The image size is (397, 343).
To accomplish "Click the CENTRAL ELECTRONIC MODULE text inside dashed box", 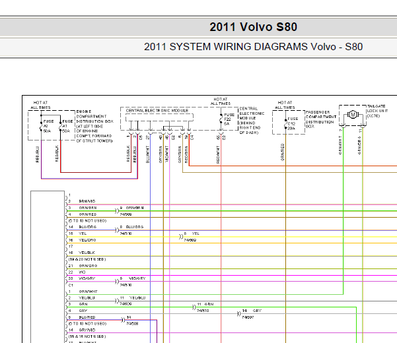I will (x=157, y=111).
